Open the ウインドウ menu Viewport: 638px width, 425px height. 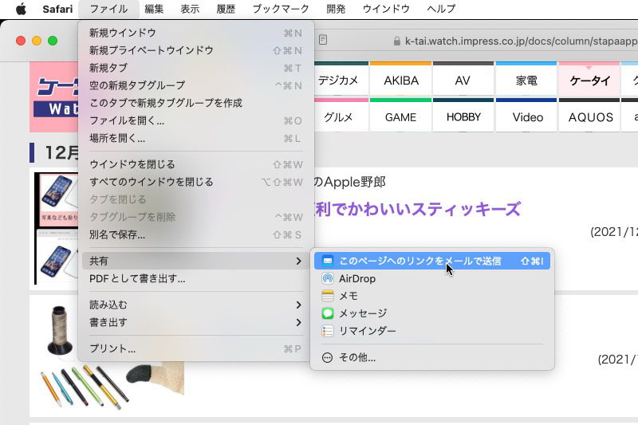[386, 9]
